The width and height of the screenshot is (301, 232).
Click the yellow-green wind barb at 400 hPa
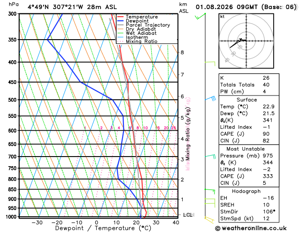pyautogui.click(x=210, y=64)
